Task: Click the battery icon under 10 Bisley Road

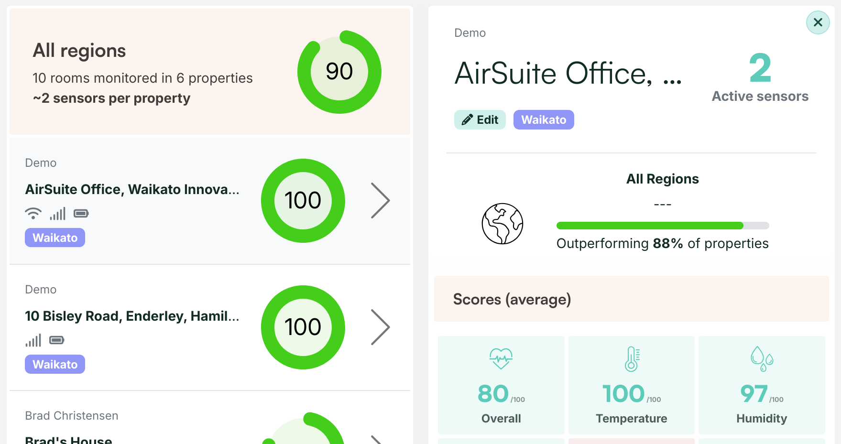Action: pos(57,340)
